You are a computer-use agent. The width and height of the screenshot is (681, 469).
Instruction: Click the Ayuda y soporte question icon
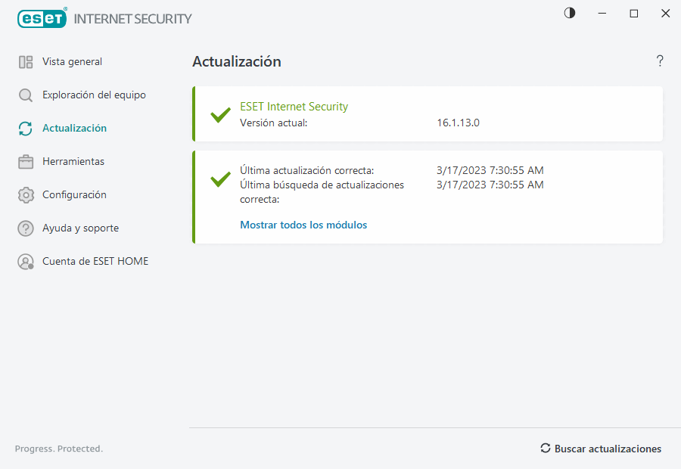[26, 228]
